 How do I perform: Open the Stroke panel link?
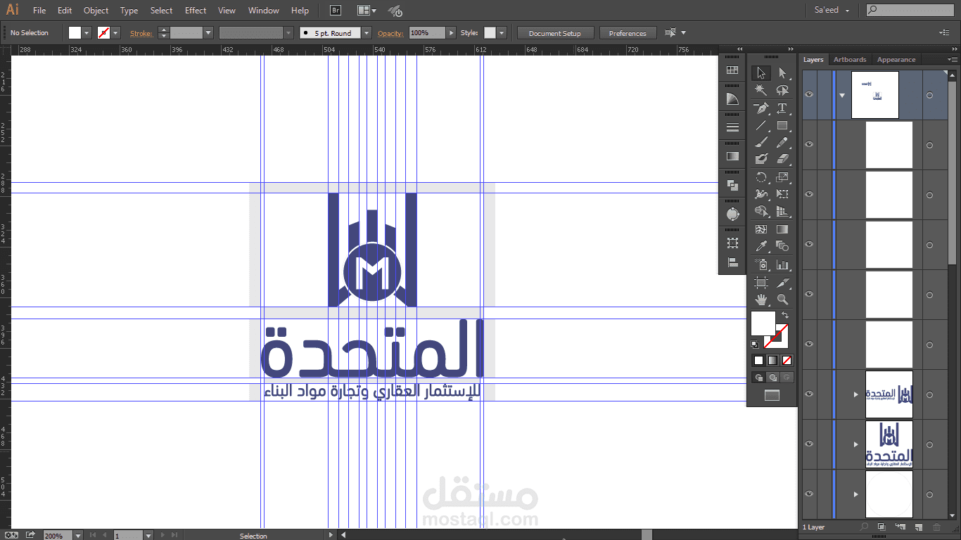coord(141,33)
